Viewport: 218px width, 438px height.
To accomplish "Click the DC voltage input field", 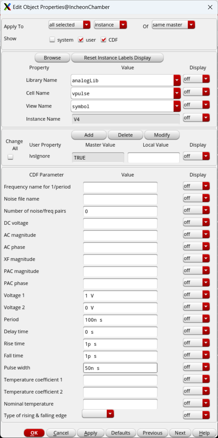I will point(120,223).
